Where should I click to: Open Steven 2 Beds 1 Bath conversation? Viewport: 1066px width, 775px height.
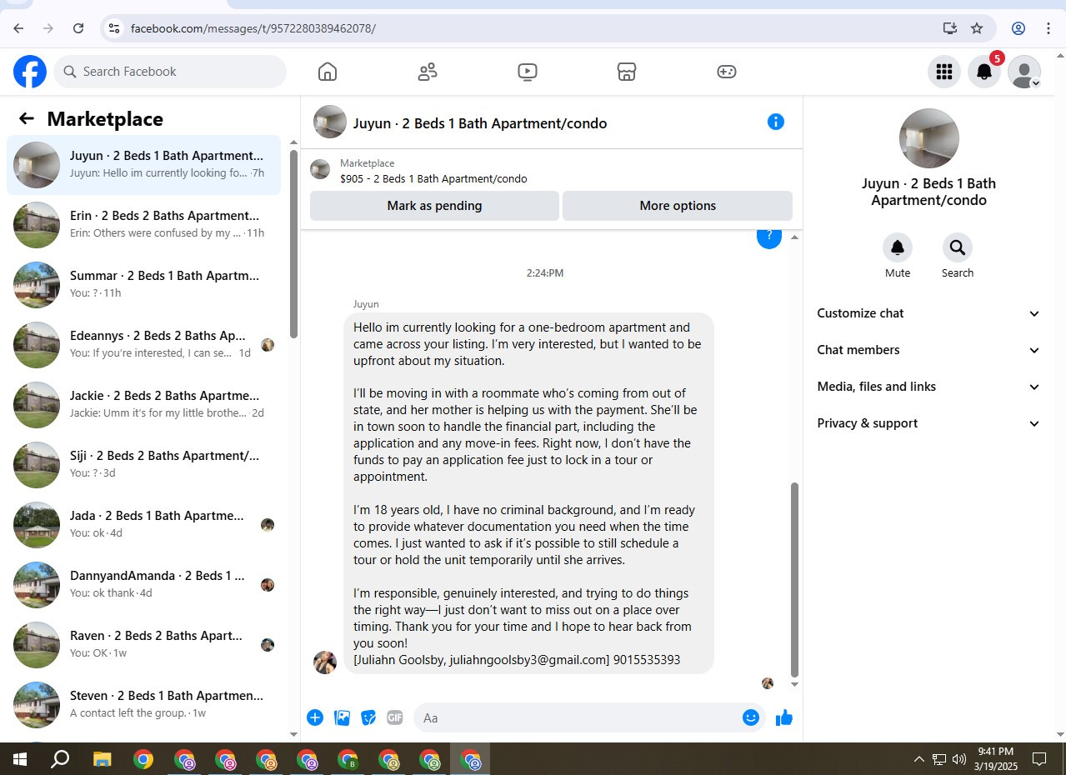click(144, 705)
